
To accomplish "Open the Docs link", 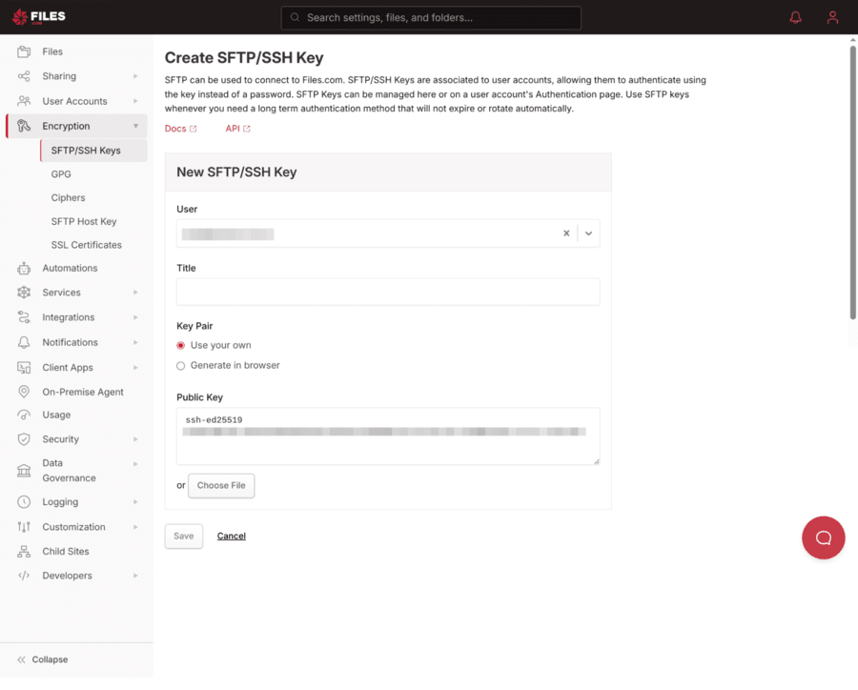I will pos(179,129).
